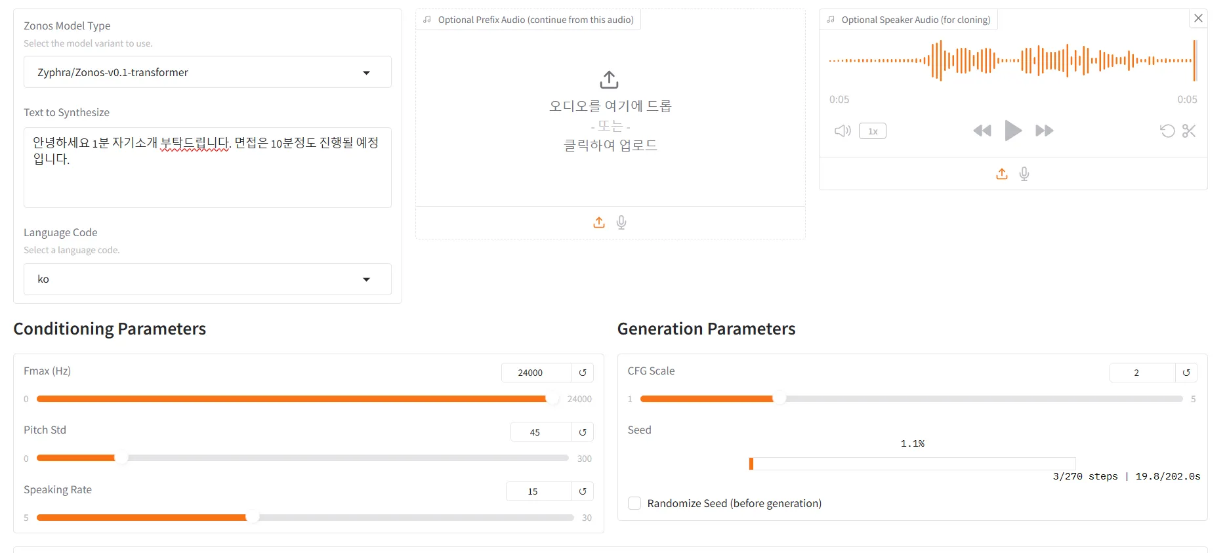
Task: Rewind the speaker audio
Action: 982,131
